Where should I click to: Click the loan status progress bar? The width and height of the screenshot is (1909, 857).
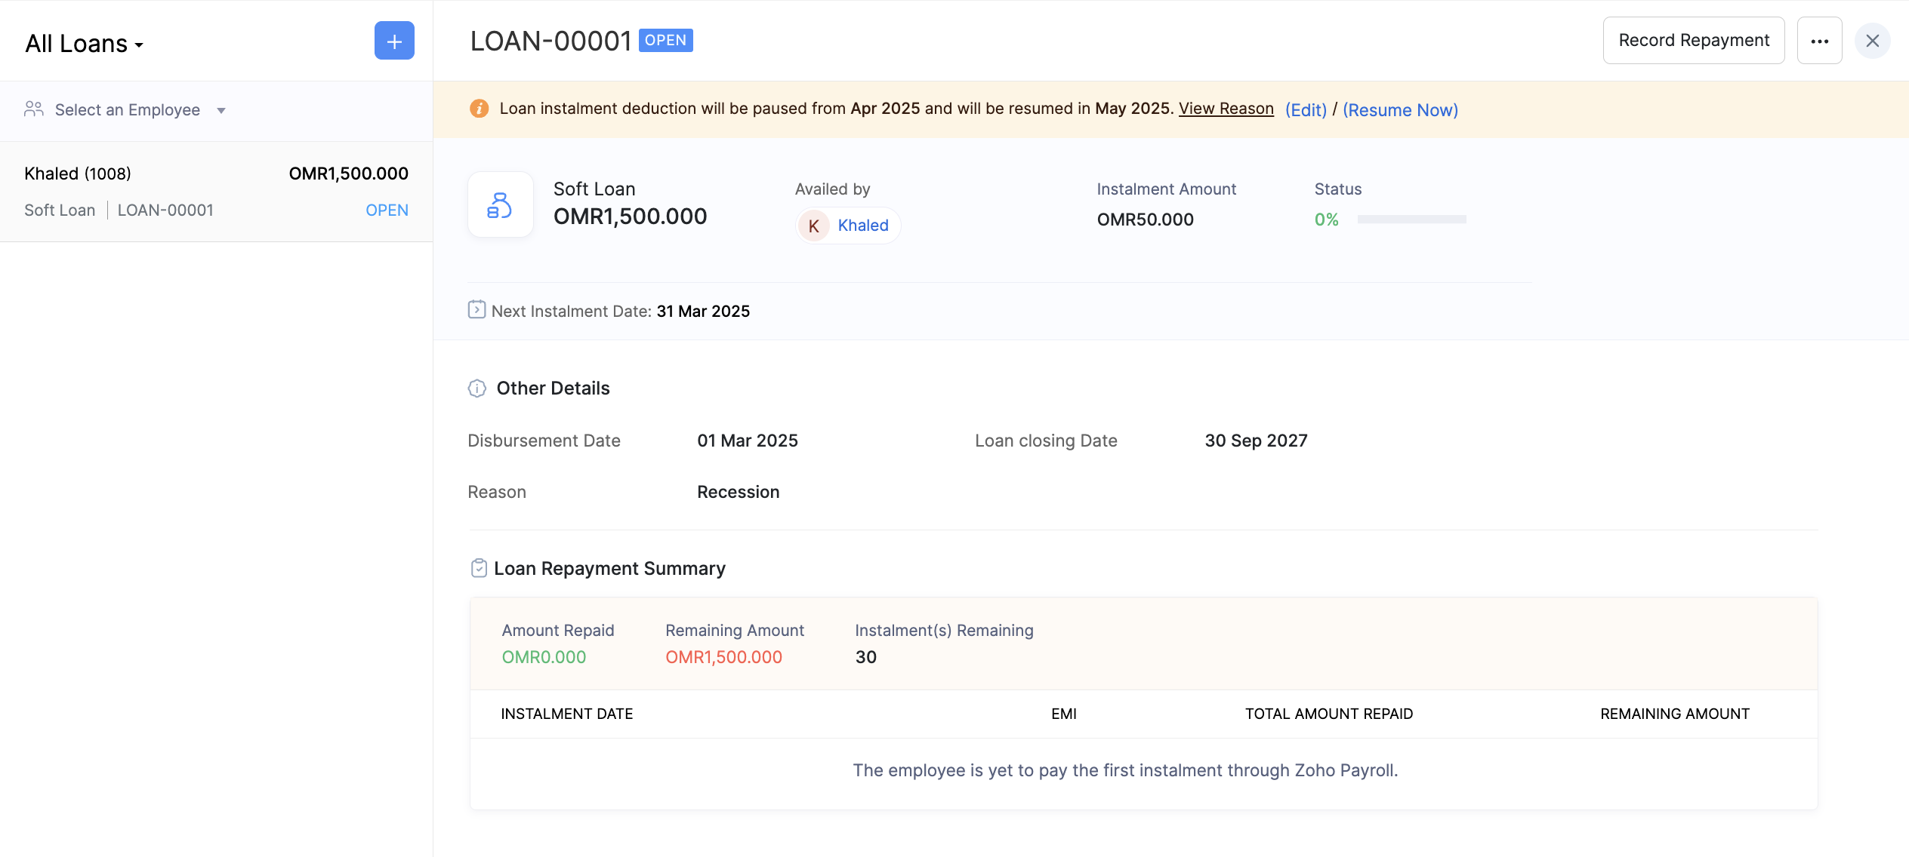pyautogui.click(x=1411, y=220)
